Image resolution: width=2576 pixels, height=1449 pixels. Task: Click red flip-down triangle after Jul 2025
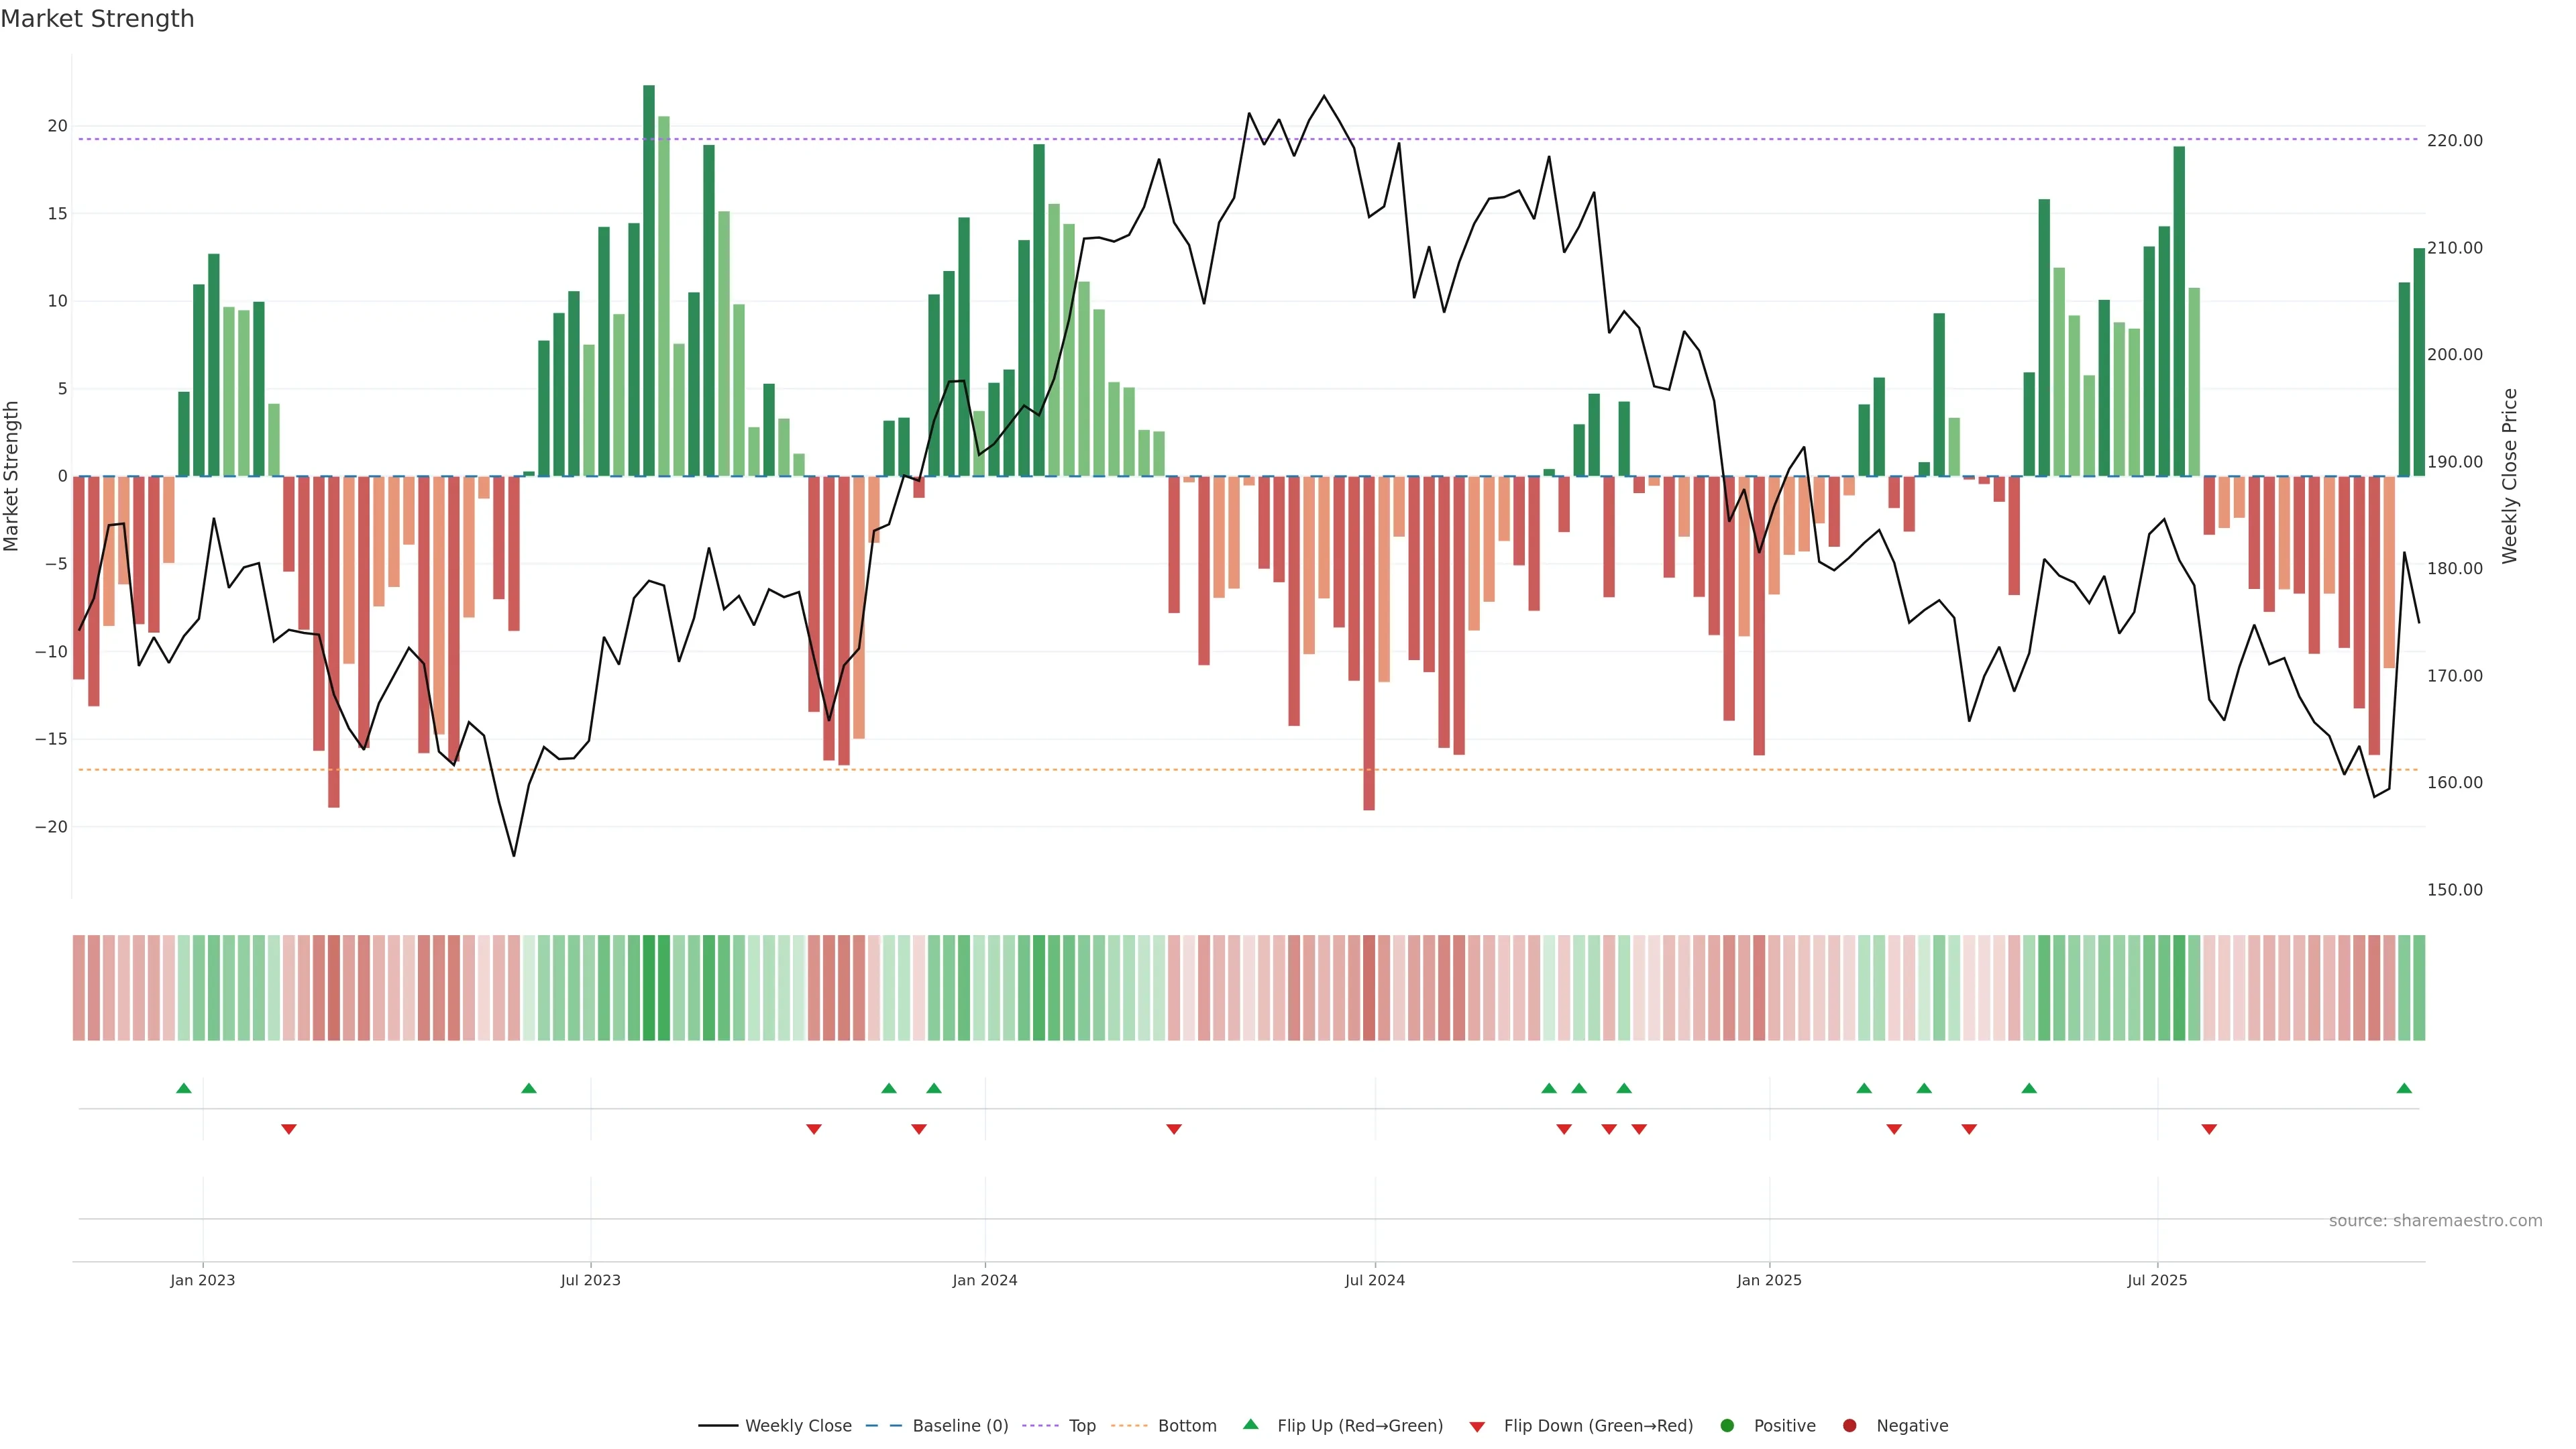point(2209,1129)
